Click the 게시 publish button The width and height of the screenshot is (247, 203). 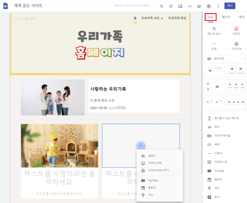(230, 6)
